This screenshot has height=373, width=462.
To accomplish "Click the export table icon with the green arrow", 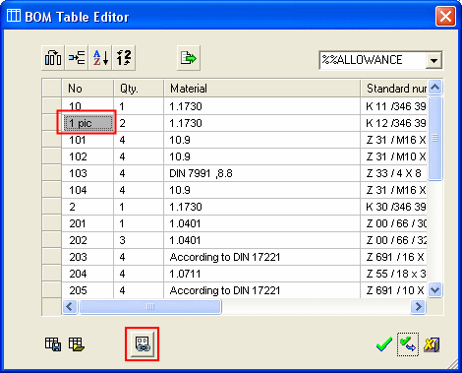I will (x=189, y=58).
